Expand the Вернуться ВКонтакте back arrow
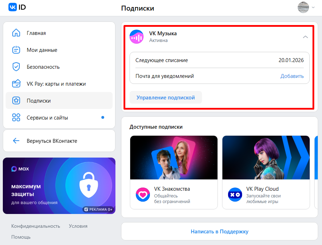 [x=16, y=140]
